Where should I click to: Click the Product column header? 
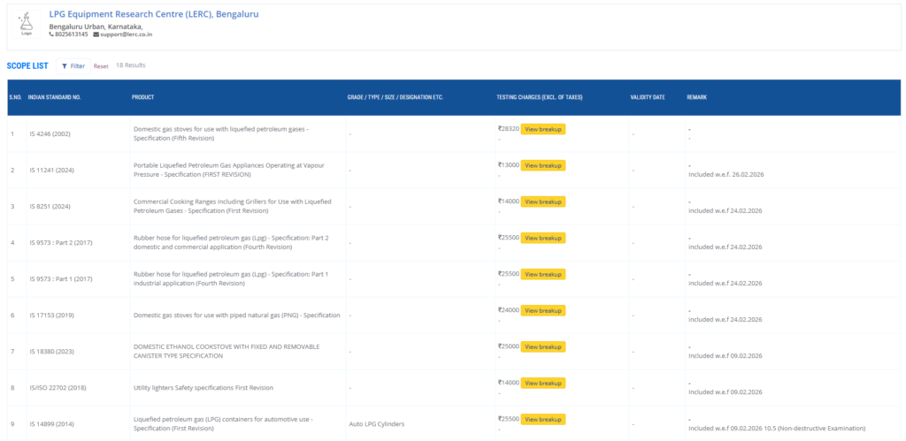[143, 97]
